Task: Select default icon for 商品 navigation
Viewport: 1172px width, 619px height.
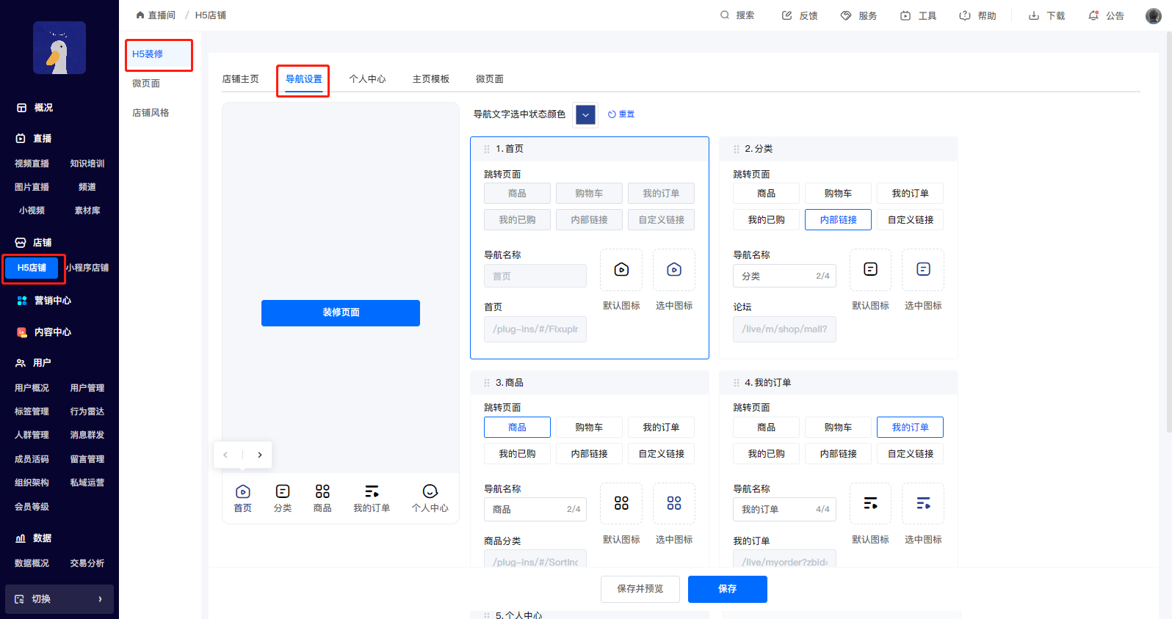Action: point(621,503)
